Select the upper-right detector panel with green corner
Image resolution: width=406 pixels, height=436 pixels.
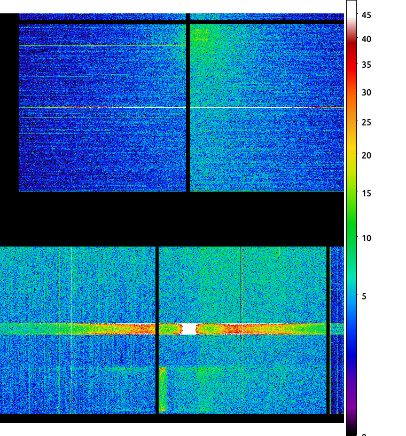point(267,108)
